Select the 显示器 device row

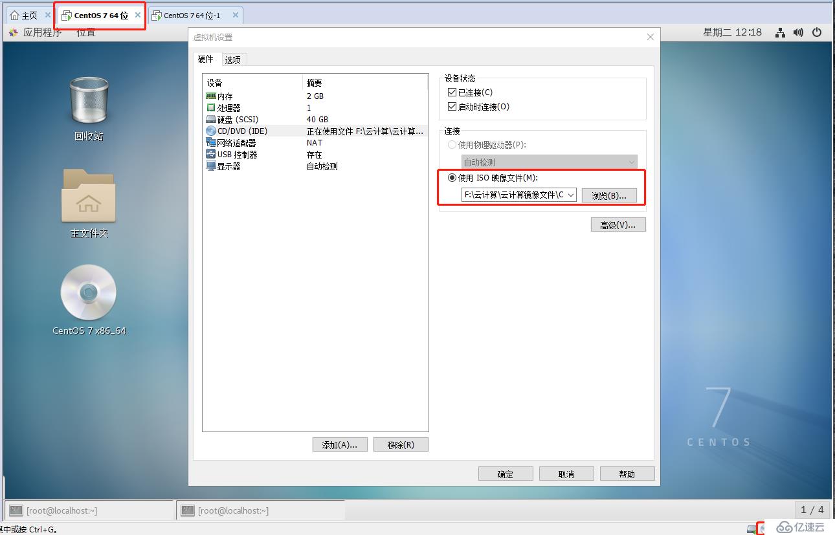click(315, 166)
